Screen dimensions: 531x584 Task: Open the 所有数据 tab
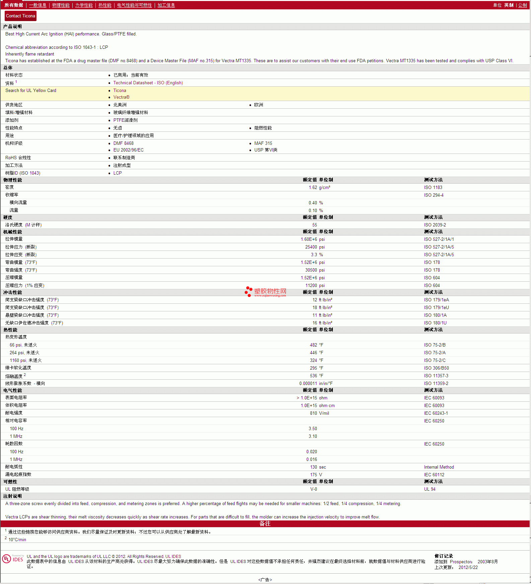(14, 5)
